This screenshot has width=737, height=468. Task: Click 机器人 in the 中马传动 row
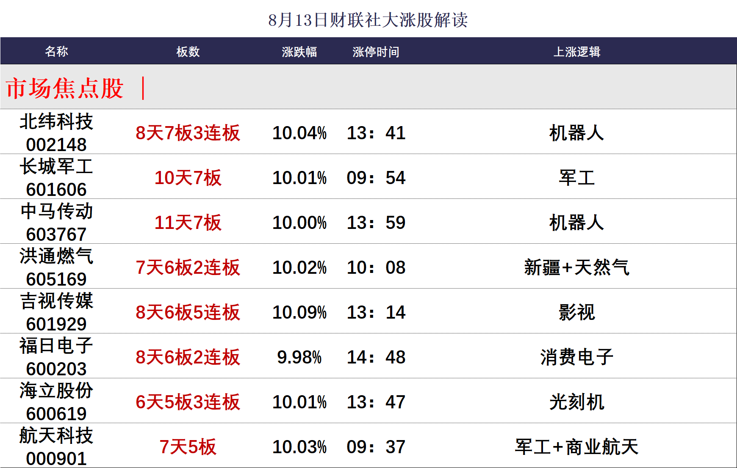[577, 223]
